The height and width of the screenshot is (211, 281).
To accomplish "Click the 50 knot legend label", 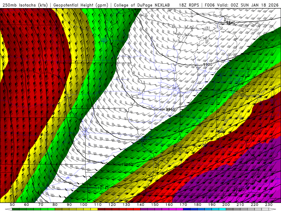I will [12, 205].
